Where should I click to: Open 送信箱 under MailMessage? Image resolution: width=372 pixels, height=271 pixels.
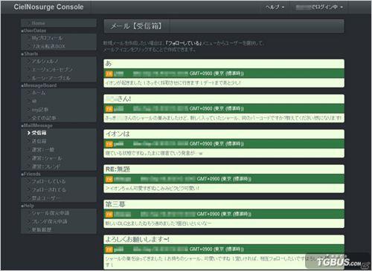click(x=39, y=141)
